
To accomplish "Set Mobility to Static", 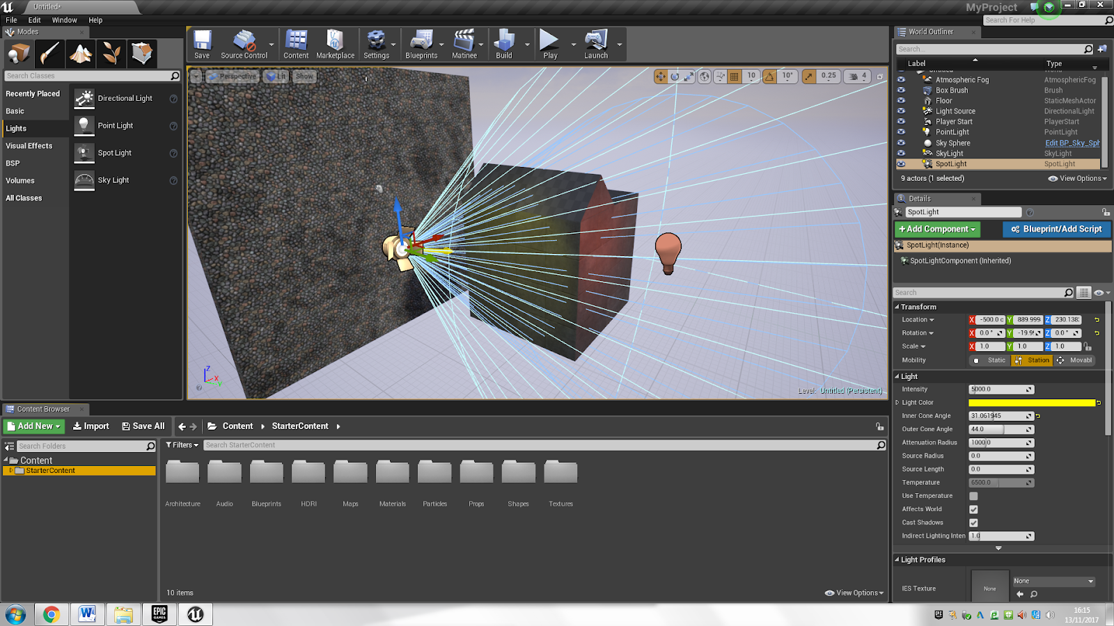I will click(991, 360).
